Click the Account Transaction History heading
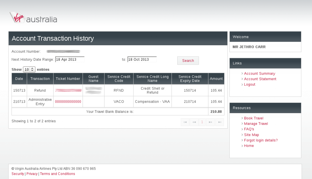The height and width of the screenshot is (179, 312). pos(53,38)
